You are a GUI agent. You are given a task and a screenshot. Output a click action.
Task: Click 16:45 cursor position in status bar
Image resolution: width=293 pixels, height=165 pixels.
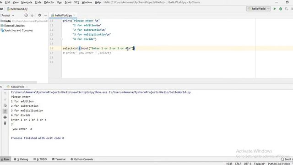pyautogui.click(x=229, y=164)
